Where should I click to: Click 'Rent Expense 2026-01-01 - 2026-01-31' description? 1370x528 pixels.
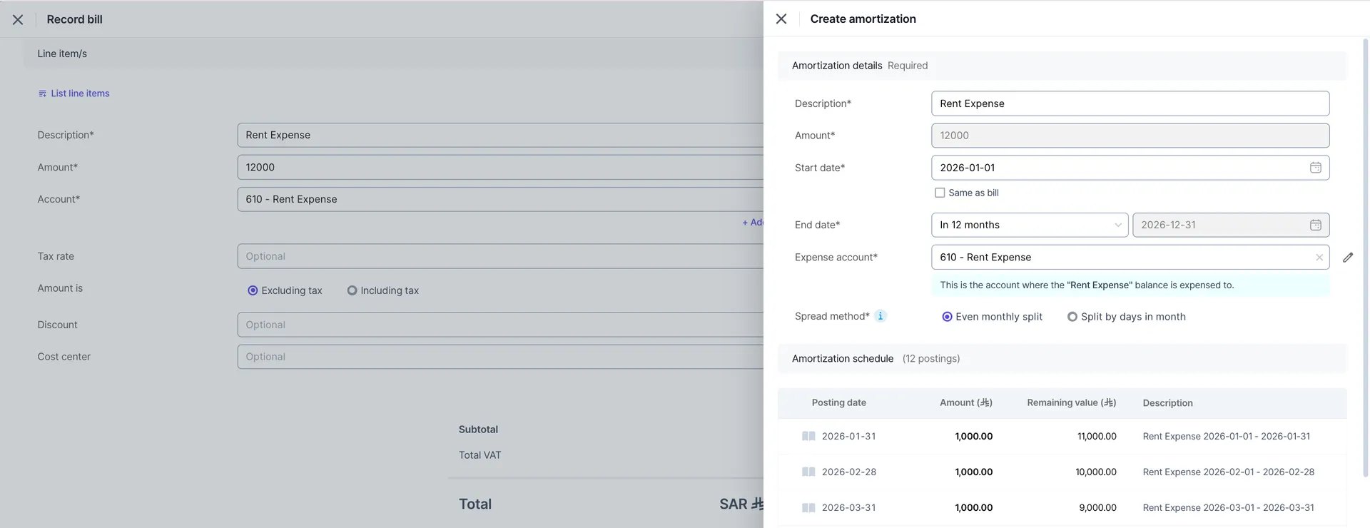1226,436
